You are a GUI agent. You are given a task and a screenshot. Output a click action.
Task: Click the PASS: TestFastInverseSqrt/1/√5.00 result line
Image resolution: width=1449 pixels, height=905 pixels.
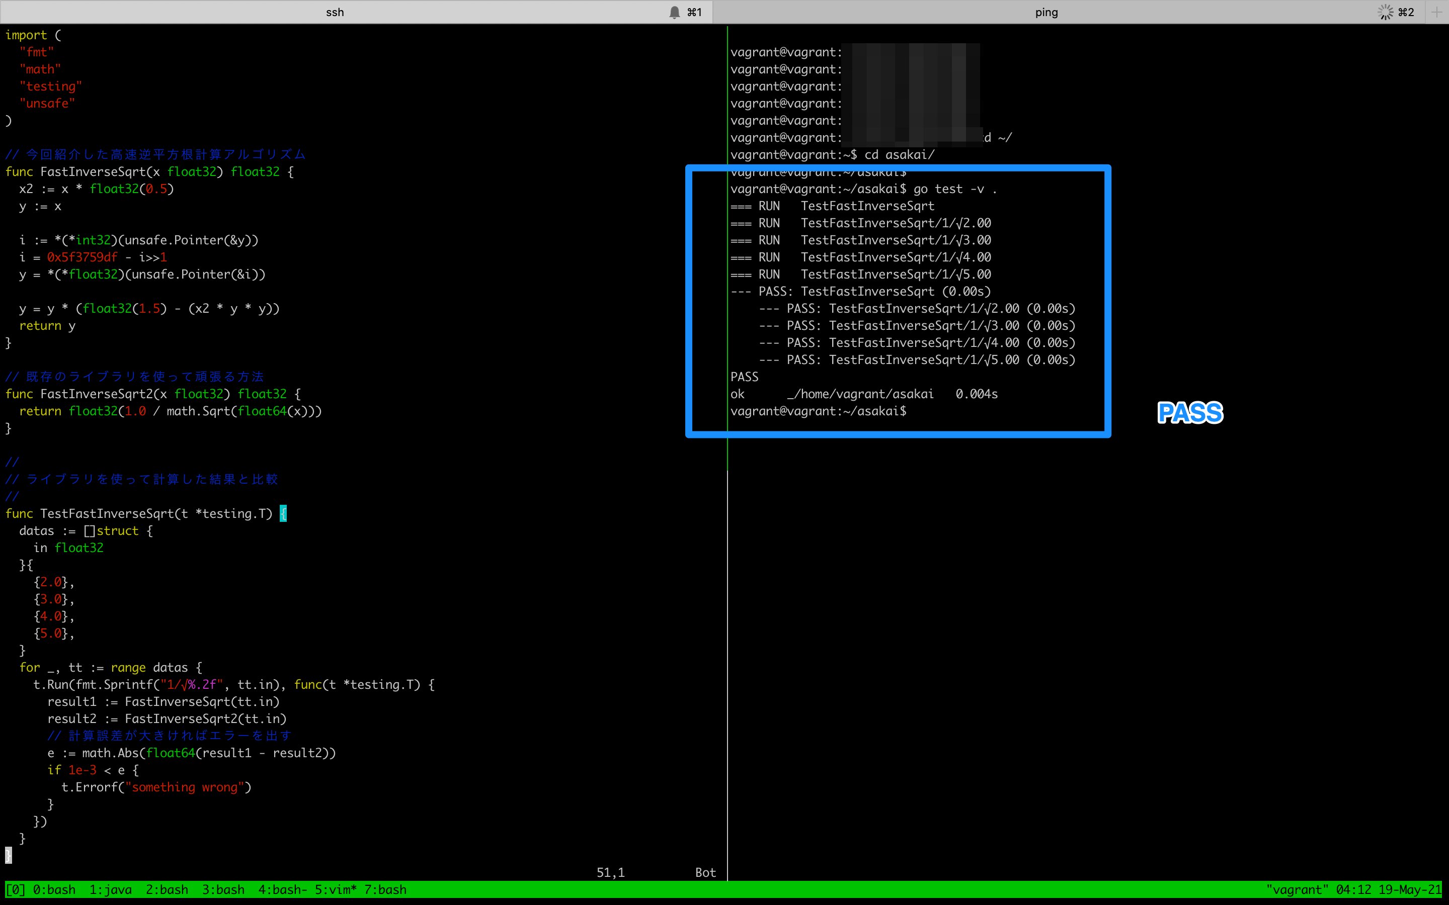point(917,359)
